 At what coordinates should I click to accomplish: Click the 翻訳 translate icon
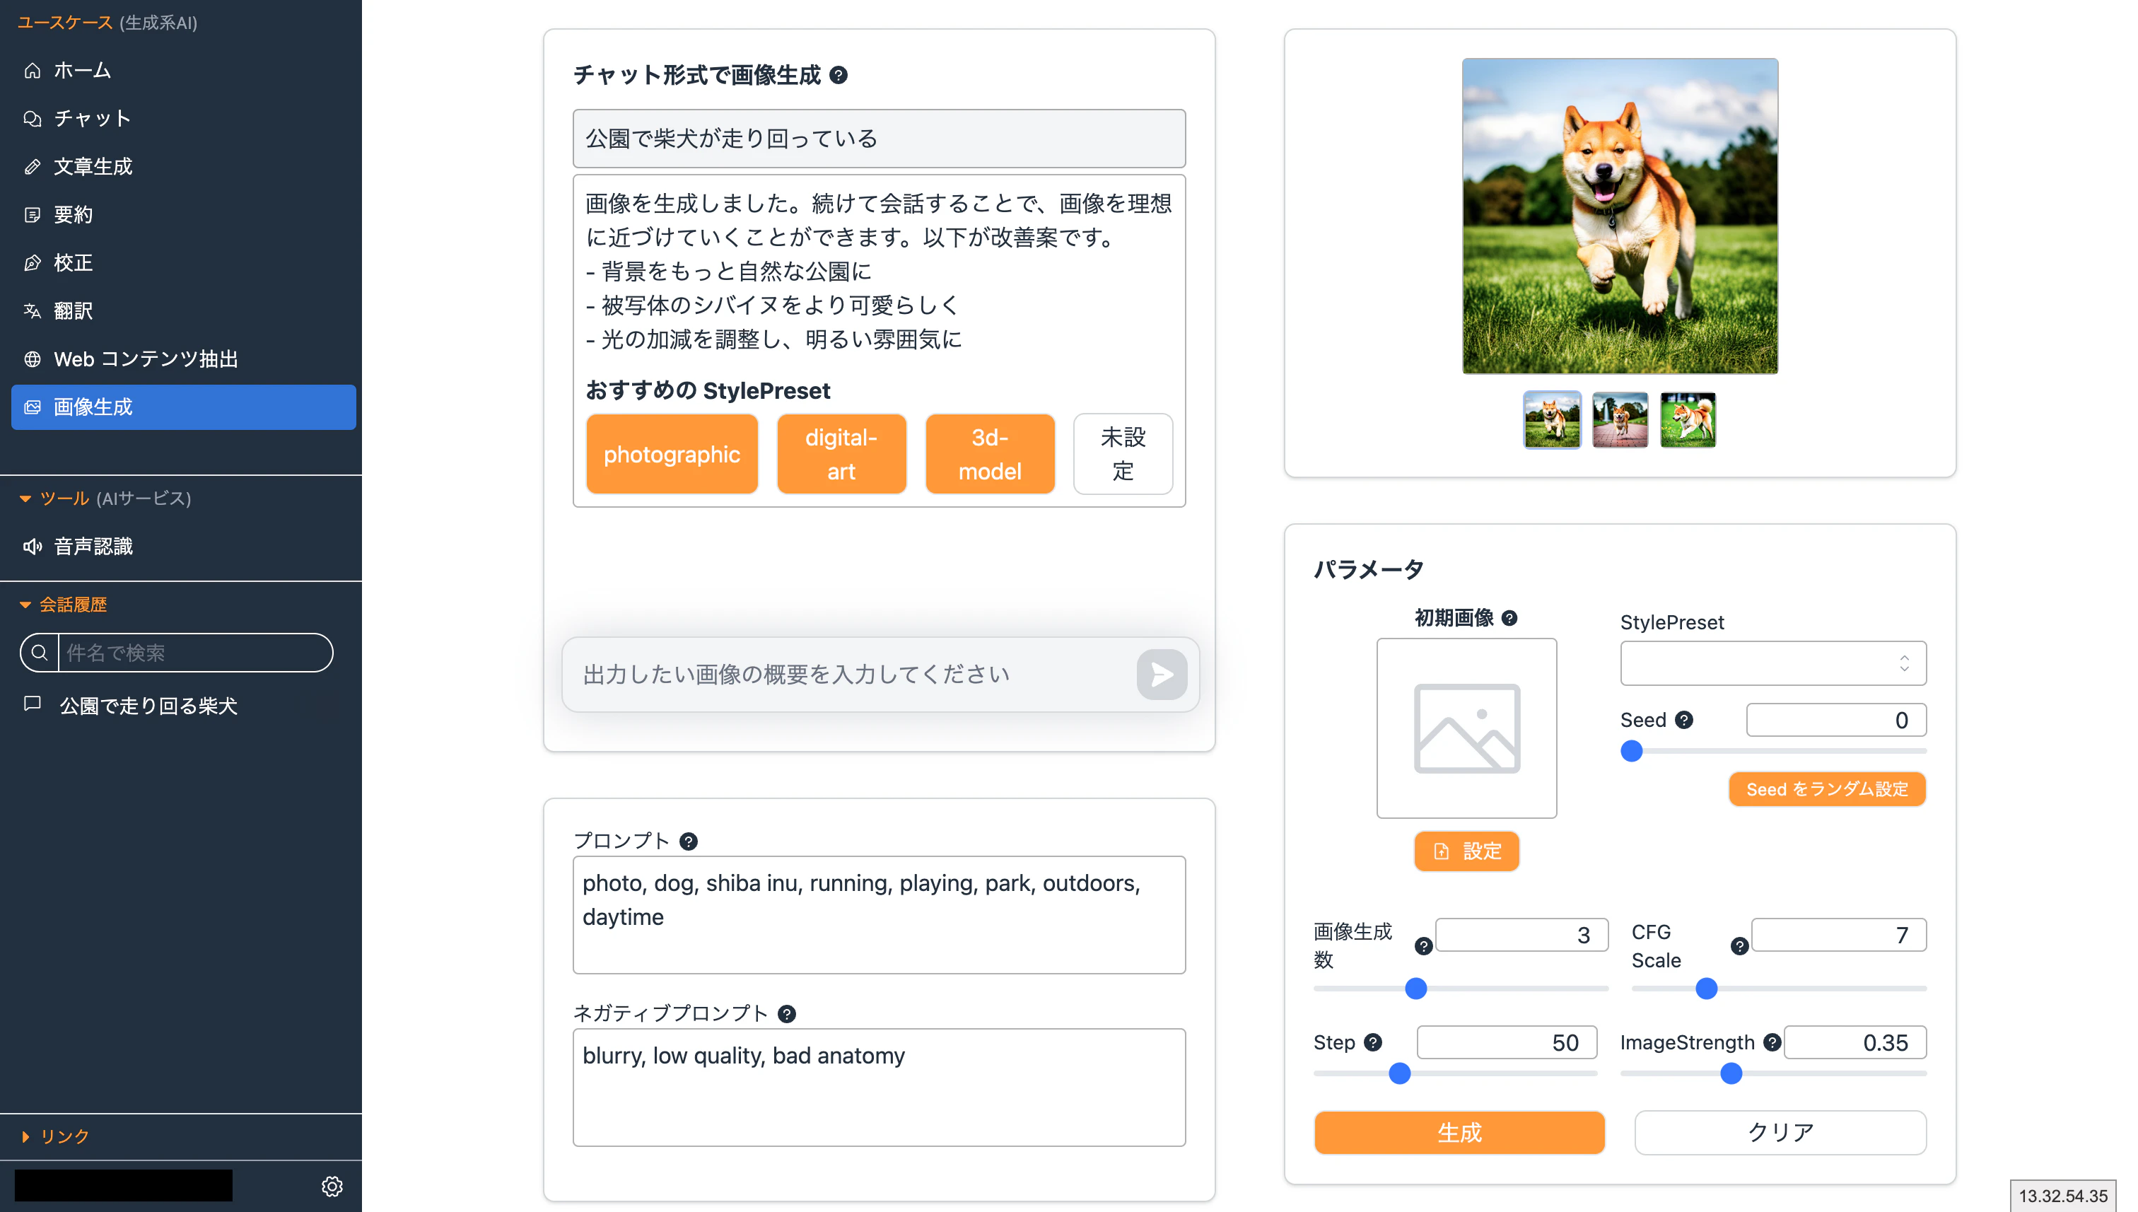33,311
